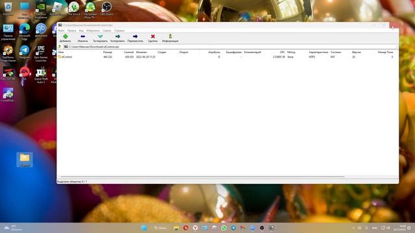The height and width of the screenshot is (233, 415).
Task: Expand the address bar path dropdown
Action: [x=396, y=47]
